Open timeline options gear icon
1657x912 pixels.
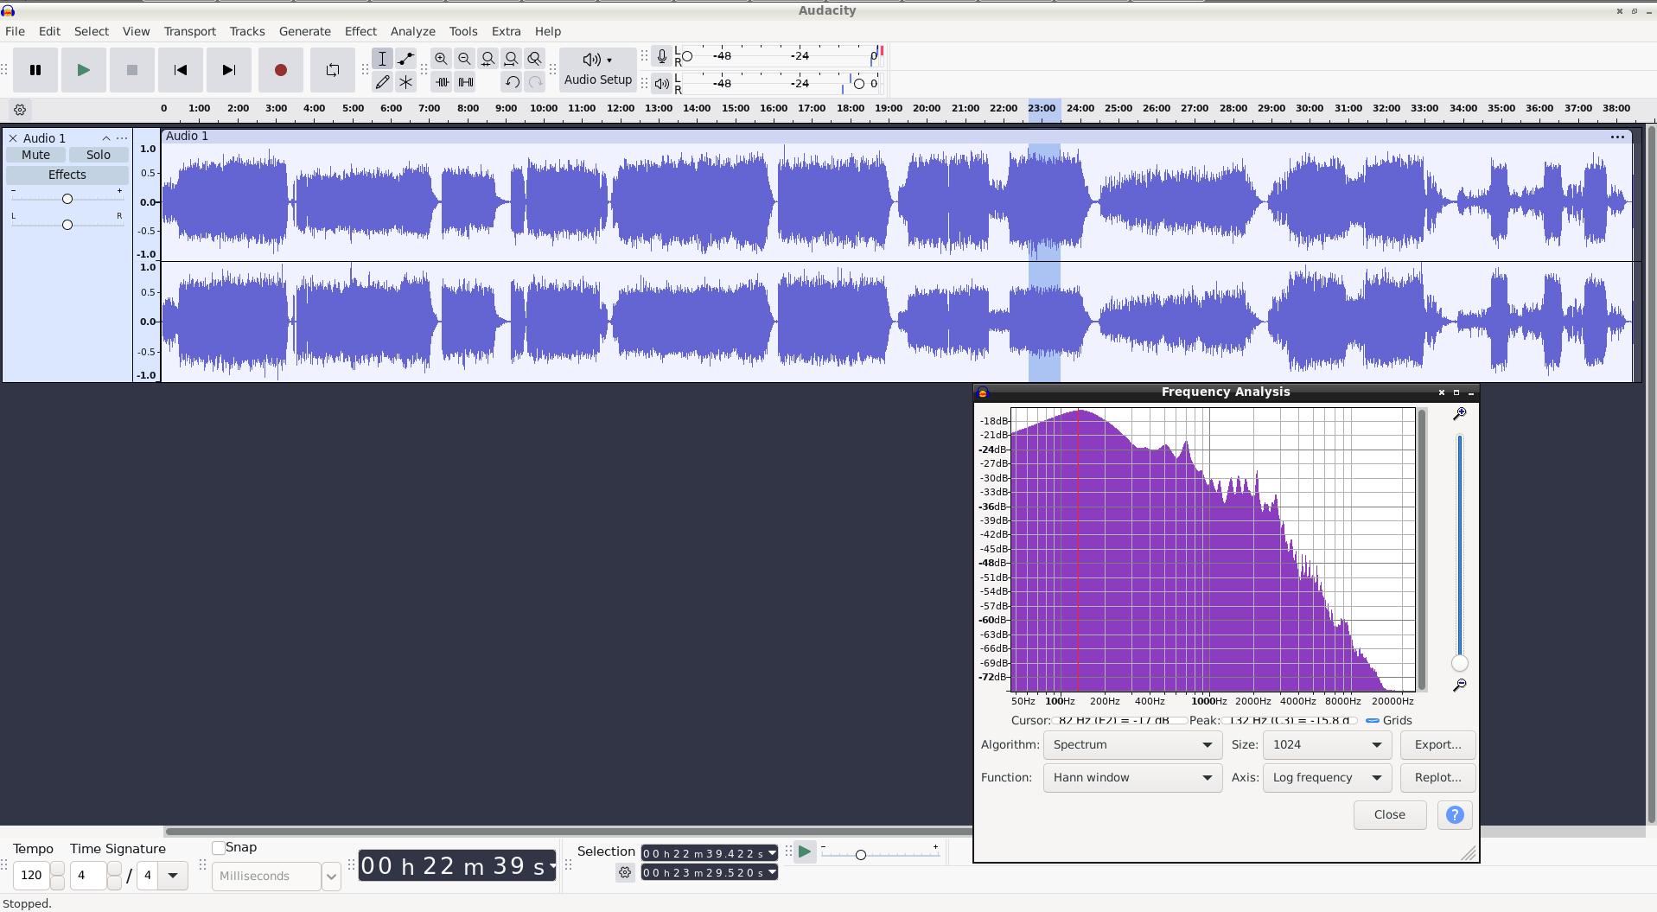tap(20, 110)
